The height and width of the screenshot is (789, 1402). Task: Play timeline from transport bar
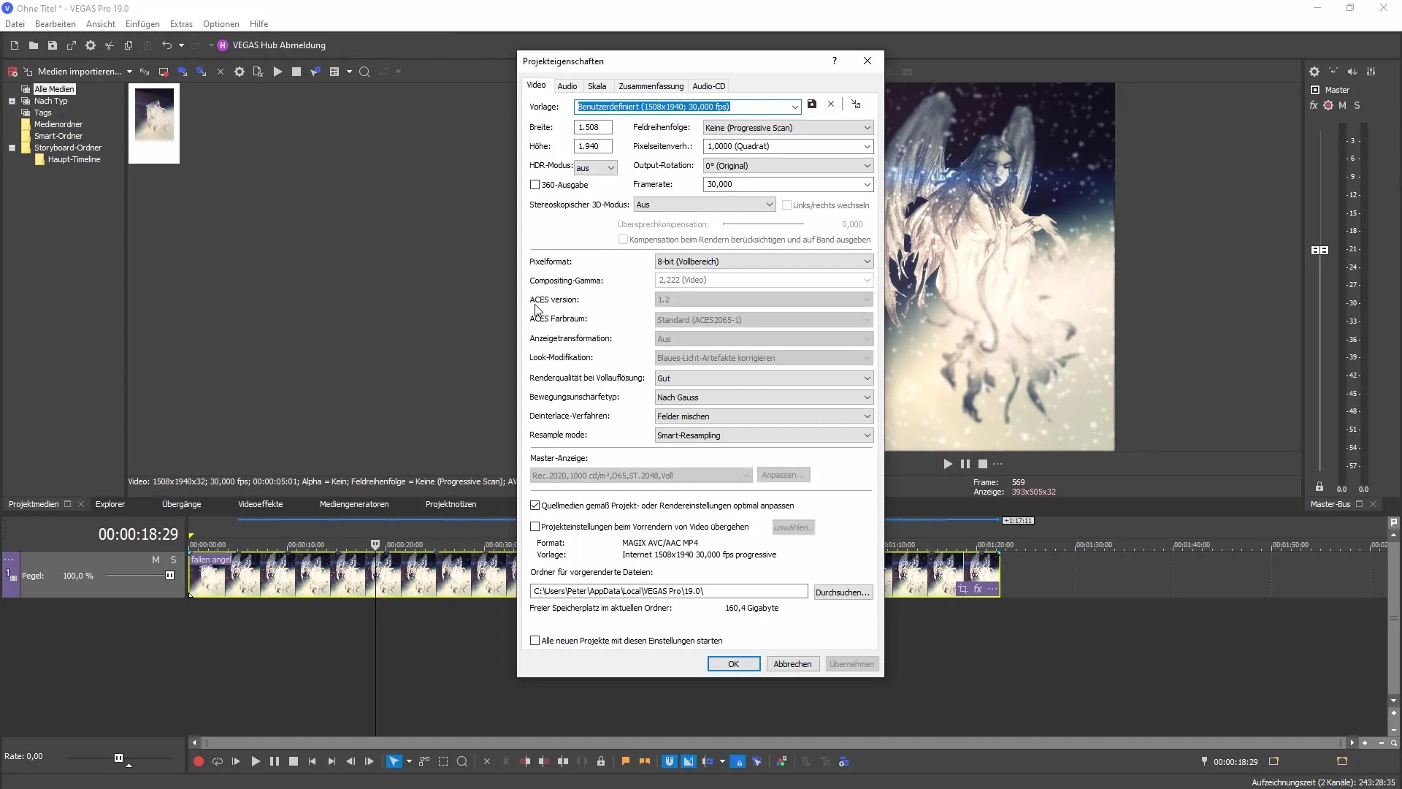(256, 761)
